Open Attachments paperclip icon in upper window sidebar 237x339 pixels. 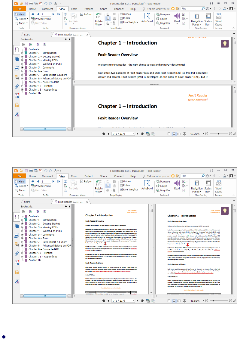(17, 87)
